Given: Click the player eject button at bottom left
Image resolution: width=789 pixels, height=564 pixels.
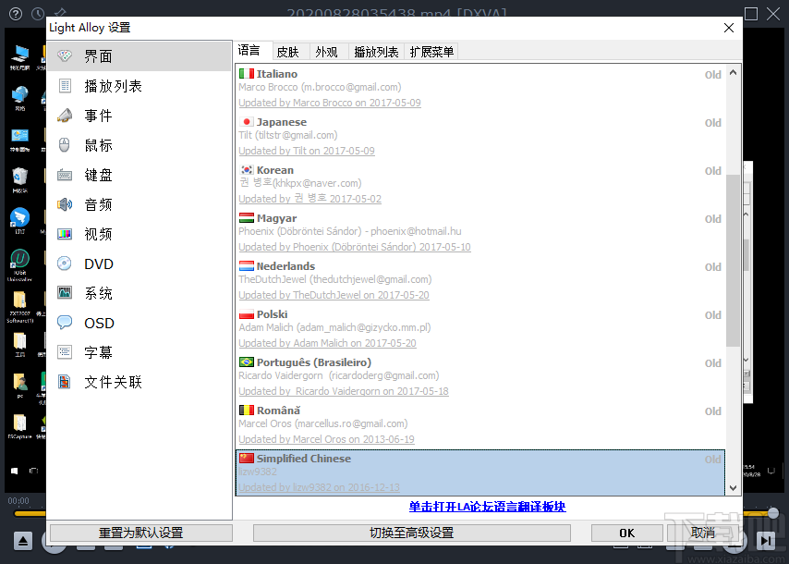Looking at the screenshot, I should click(x=23, y=541).
